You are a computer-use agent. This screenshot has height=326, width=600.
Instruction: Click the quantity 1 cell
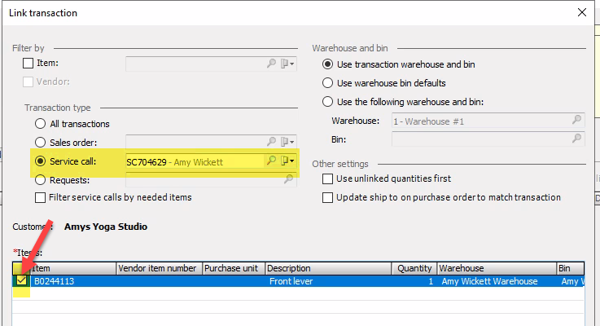click(414, 281)
